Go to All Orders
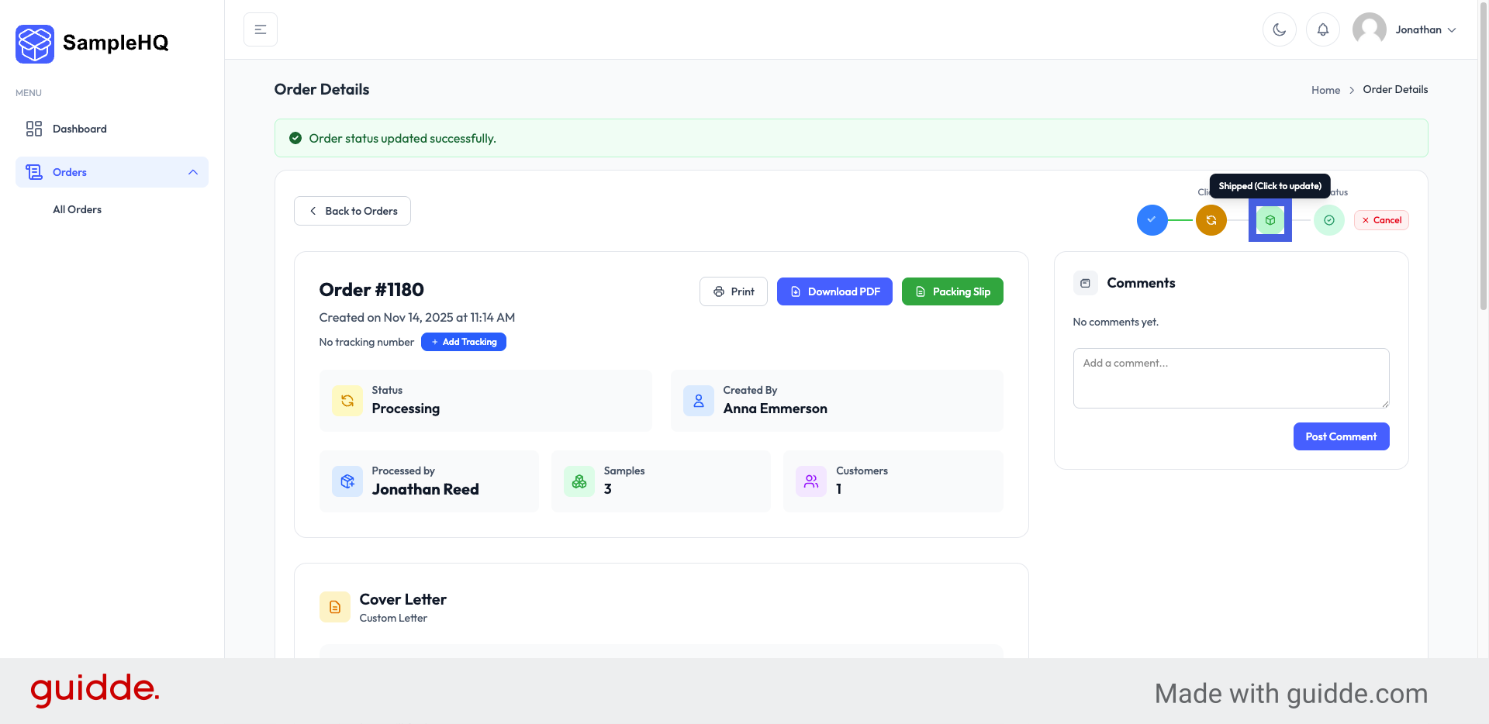The width and height of the screenshot is (1489, 724). (x=77, y=209)
